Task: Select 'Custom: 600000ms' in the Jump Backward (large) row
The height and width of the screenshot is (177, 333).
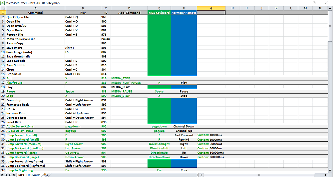Action: coord(211,157)
